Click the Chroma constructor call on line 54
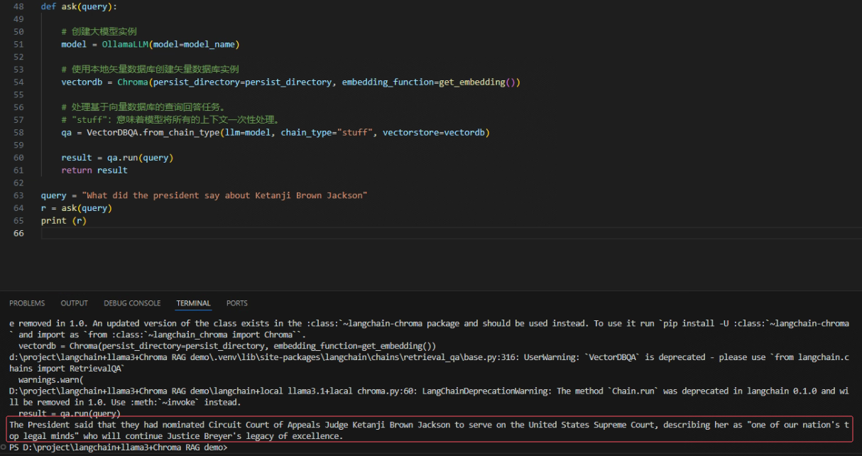The height and width of the screenshot is (456, 862). (x=132, y=82)
